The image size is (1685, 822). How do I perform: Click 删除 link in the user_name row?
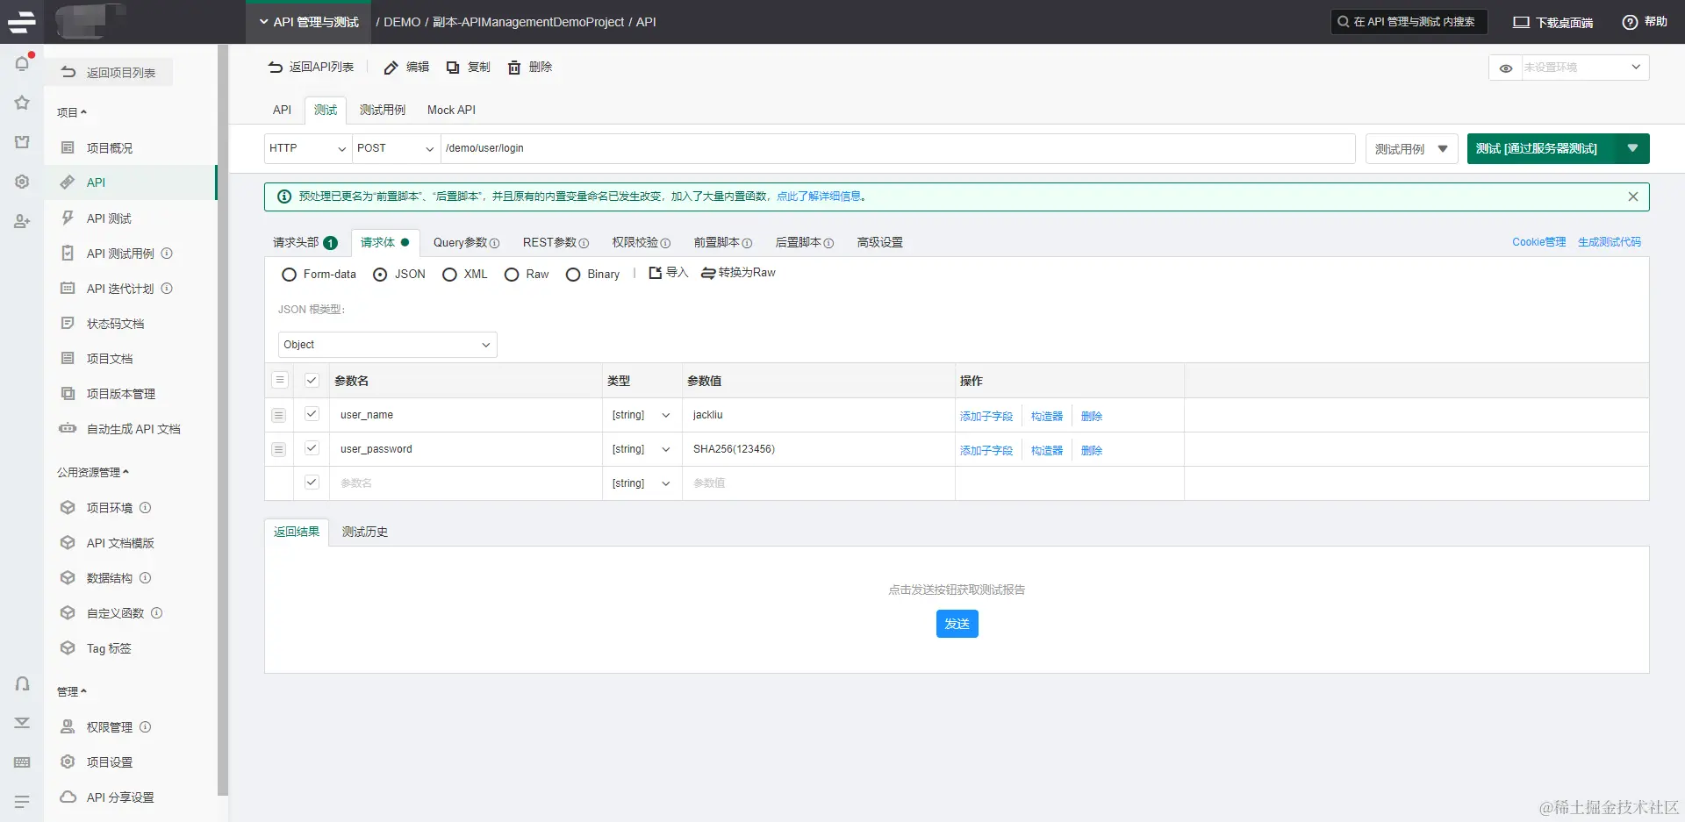(1092, 416)
